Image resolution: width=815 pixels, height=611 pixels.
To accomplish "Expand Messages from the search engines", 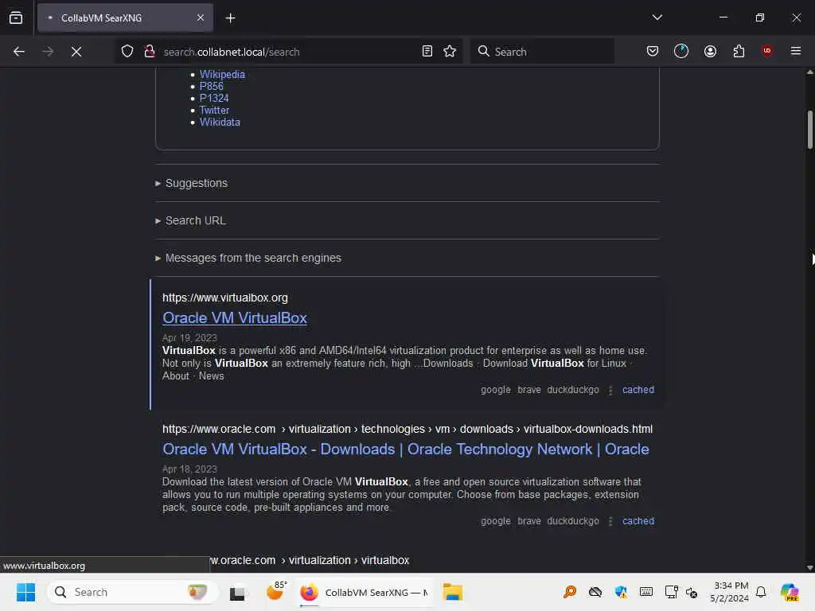I will tap(248, 259).
